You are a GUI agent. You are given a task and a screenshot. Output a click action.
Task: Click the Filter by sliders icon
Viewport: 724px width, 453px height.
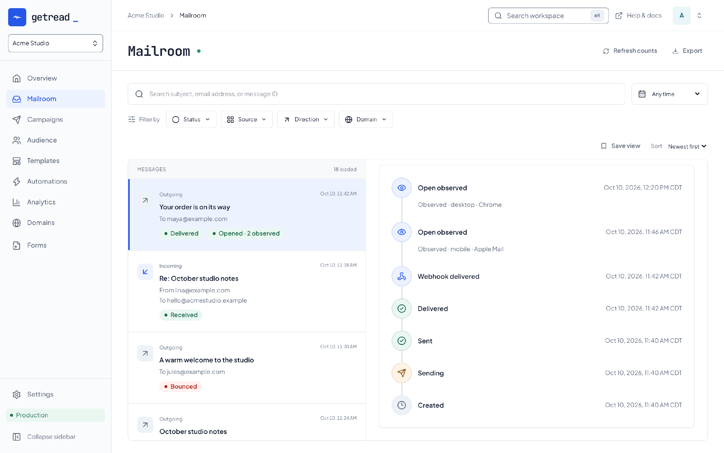pos(132,119)
